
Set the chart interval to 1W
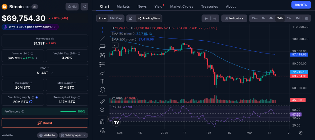(289, 18)
